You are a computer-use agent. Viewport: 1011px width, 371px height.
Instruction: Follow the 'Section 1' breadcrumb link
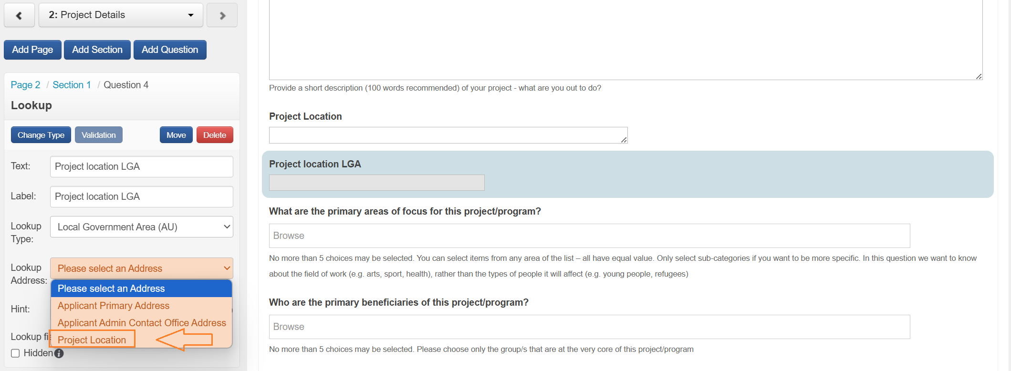pyautogui.click(x=72, y=85)
